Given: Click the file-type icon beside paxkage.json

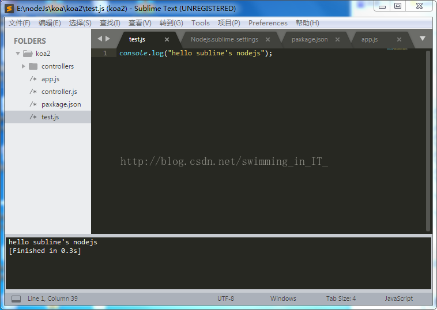Looking at the screenshot, I should (x=33, y=104).
